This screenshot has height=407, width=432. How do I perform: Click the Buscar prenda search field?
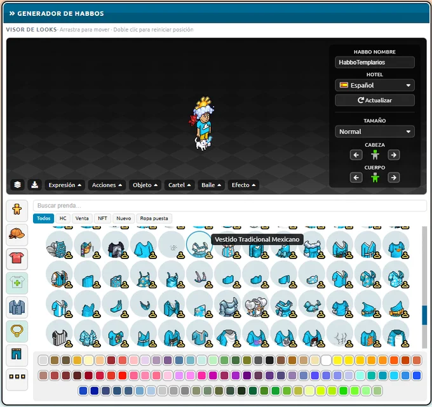click(230, 206)
